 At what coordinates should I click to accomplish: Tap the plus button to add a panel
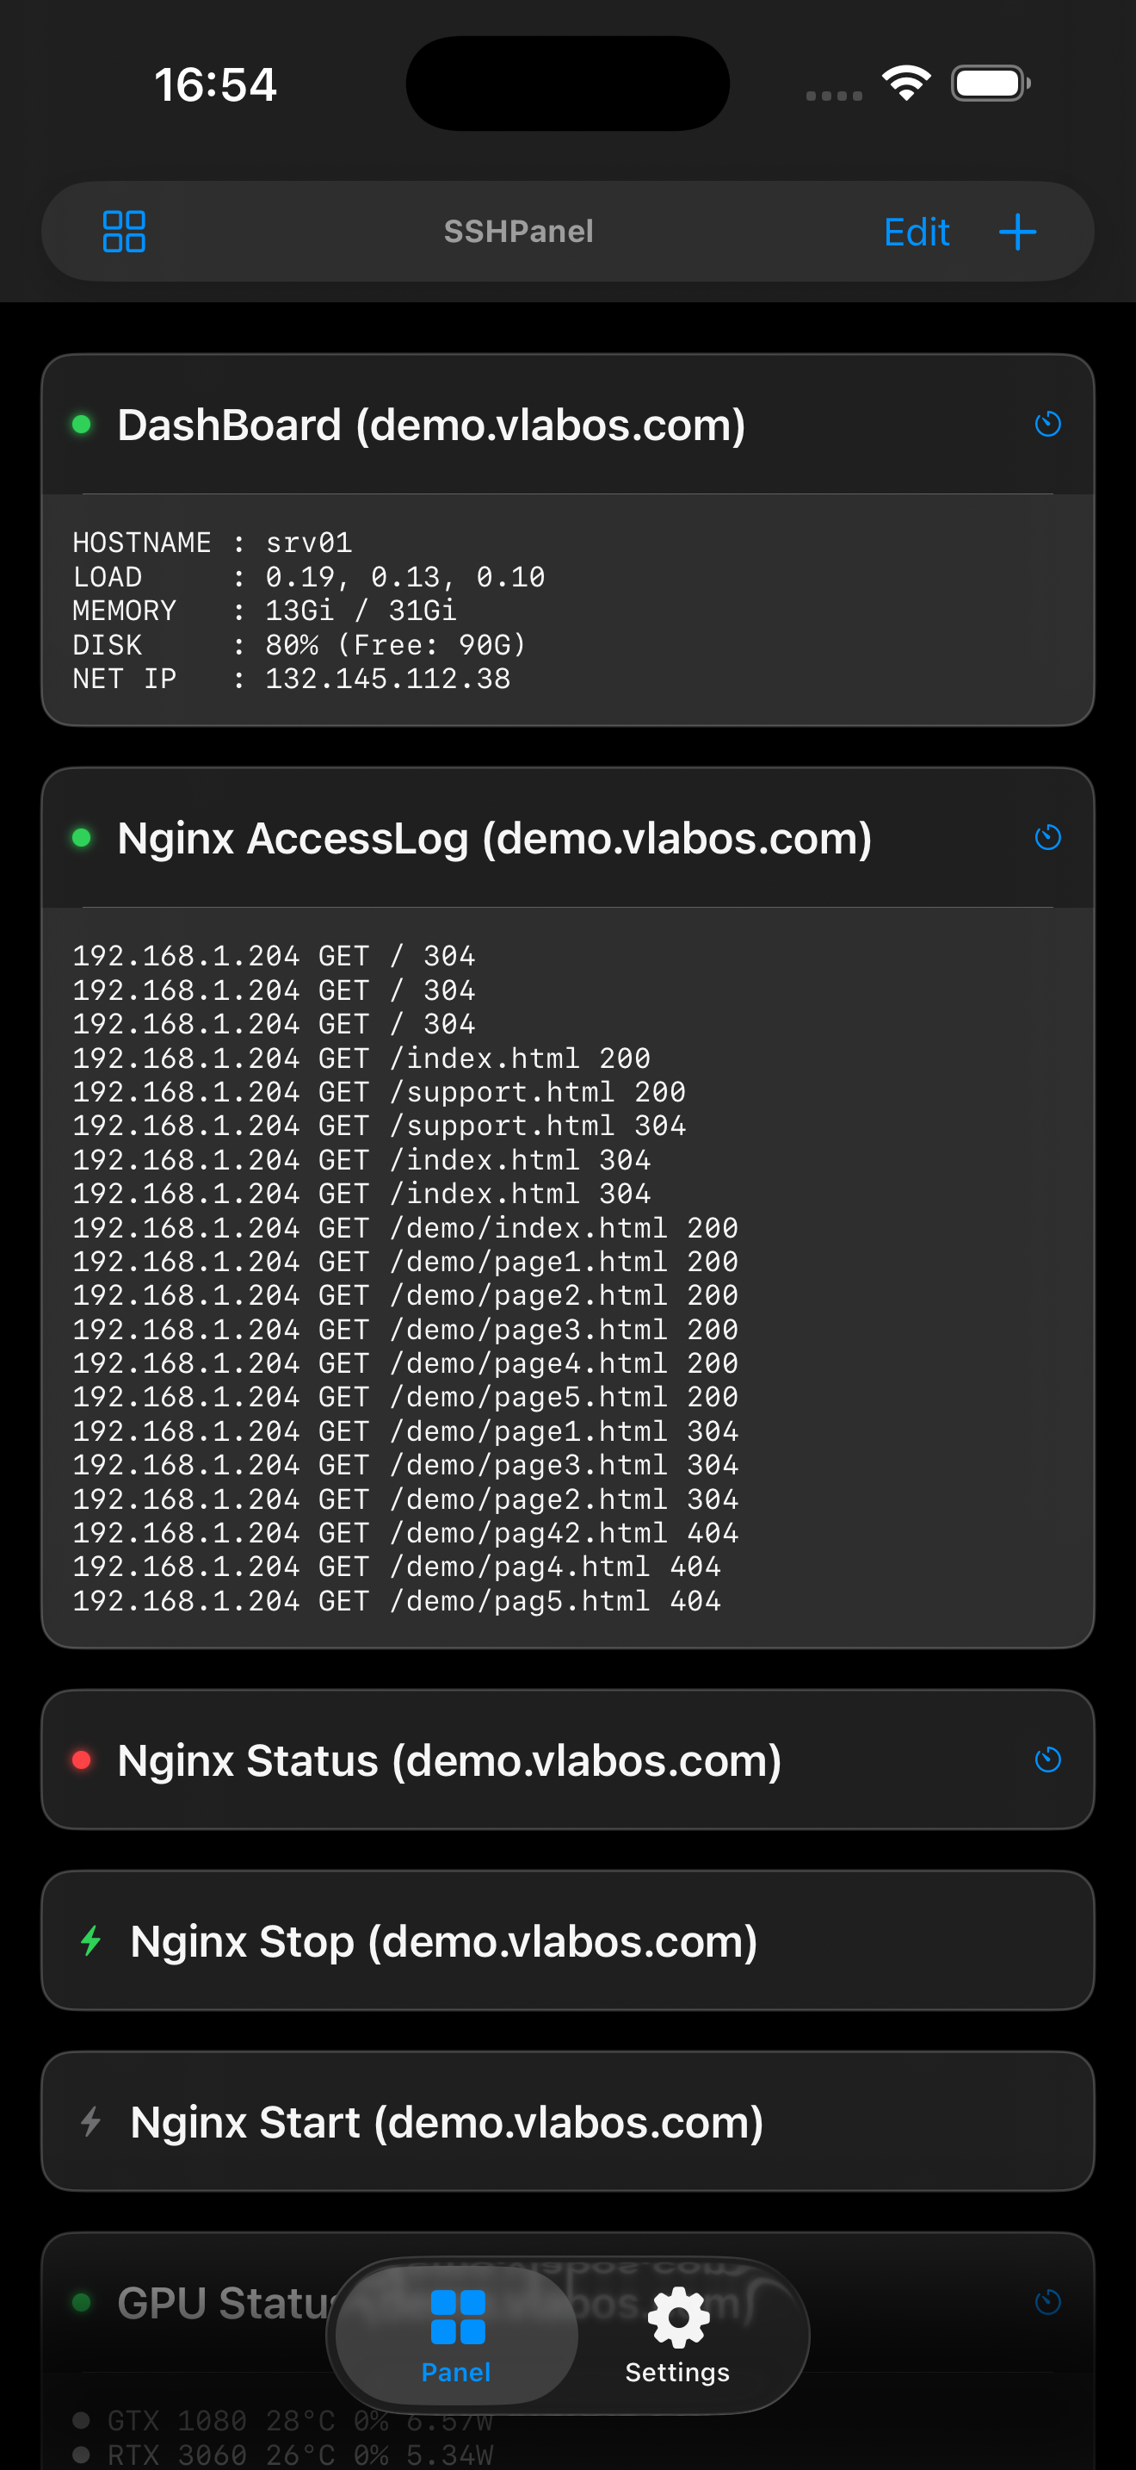click(x=1017, y=230)
